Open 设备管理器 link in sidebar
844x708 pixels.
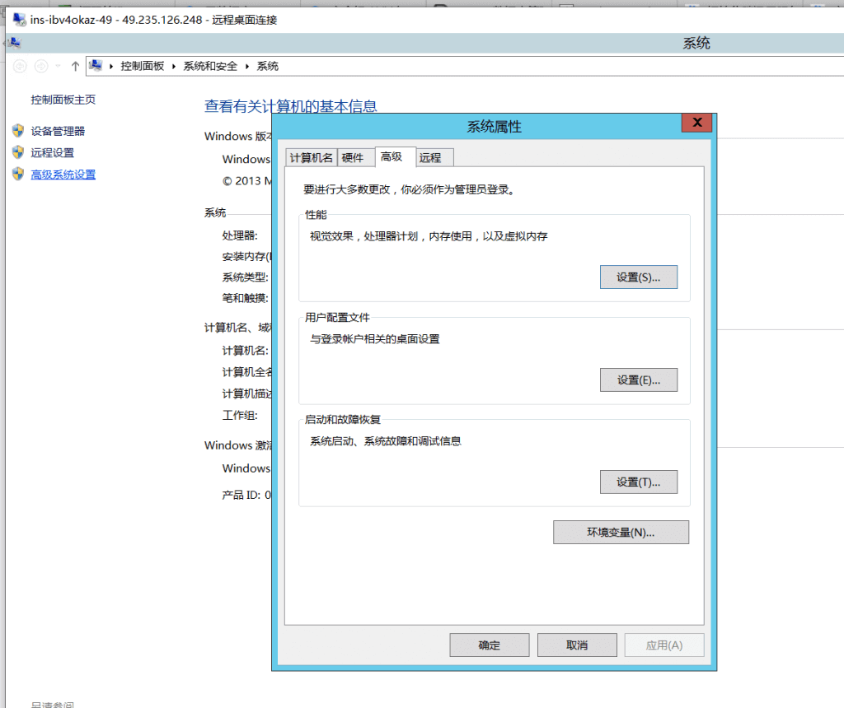pyautogui.click(x=58, y=131)
